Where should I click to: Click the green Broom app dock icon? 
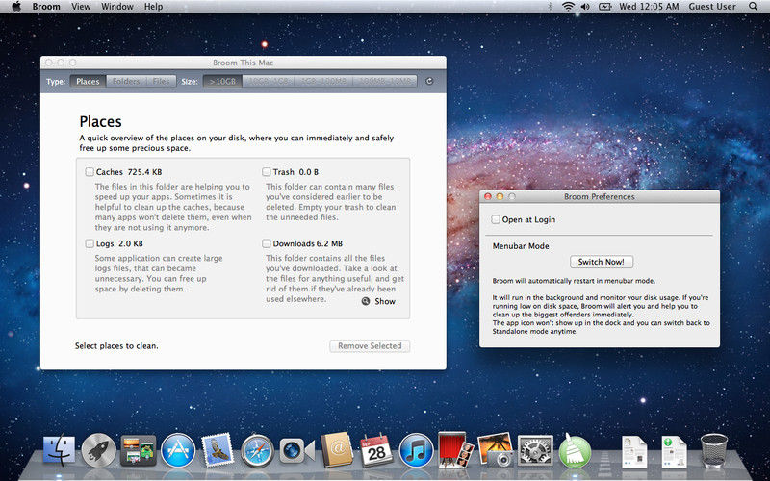click(575, 450)
